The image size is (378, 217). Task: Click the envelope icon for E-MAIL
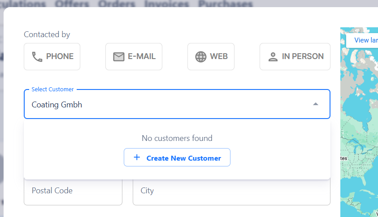coord(119,57)
